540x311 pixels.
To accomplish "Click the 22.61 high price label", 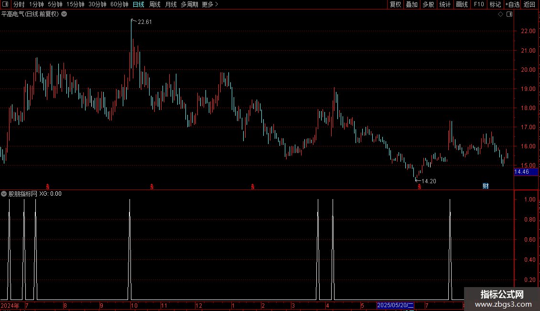I will (x=145, y=22).
